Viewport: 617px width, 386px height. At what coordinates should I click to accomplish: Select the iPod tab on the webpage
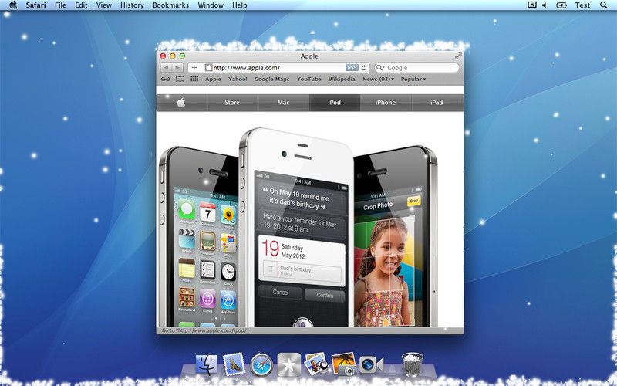coord(335,103)
